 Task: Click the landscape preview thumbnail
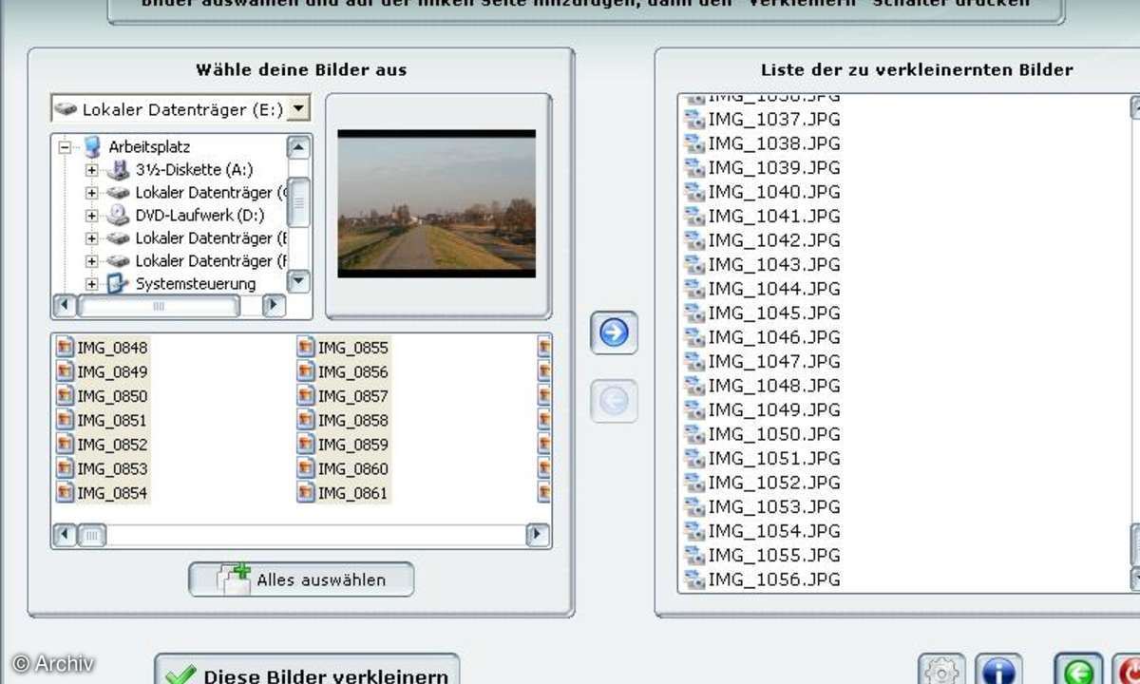[x=437, y=204]
